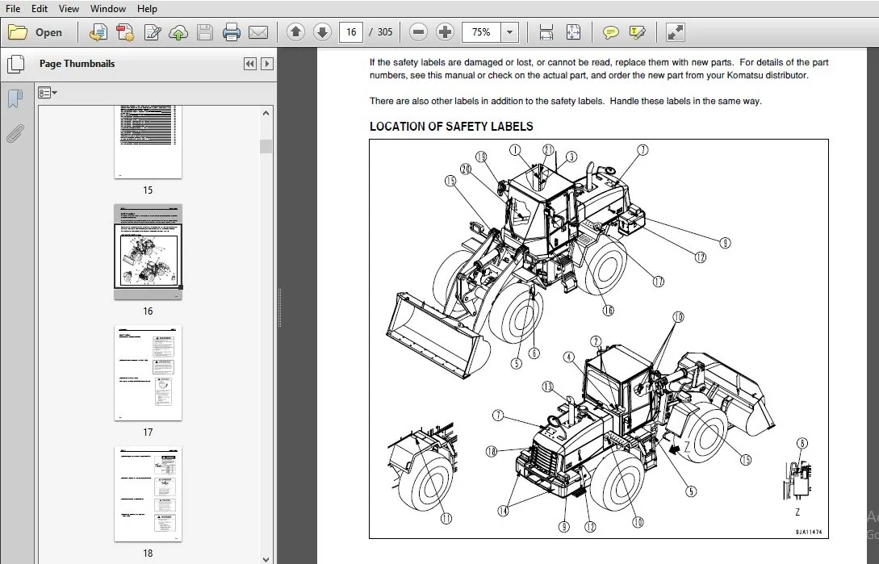Viewport: 879px width, 564px height.
Task: Go to next page arrow
Action: (322, 32)
